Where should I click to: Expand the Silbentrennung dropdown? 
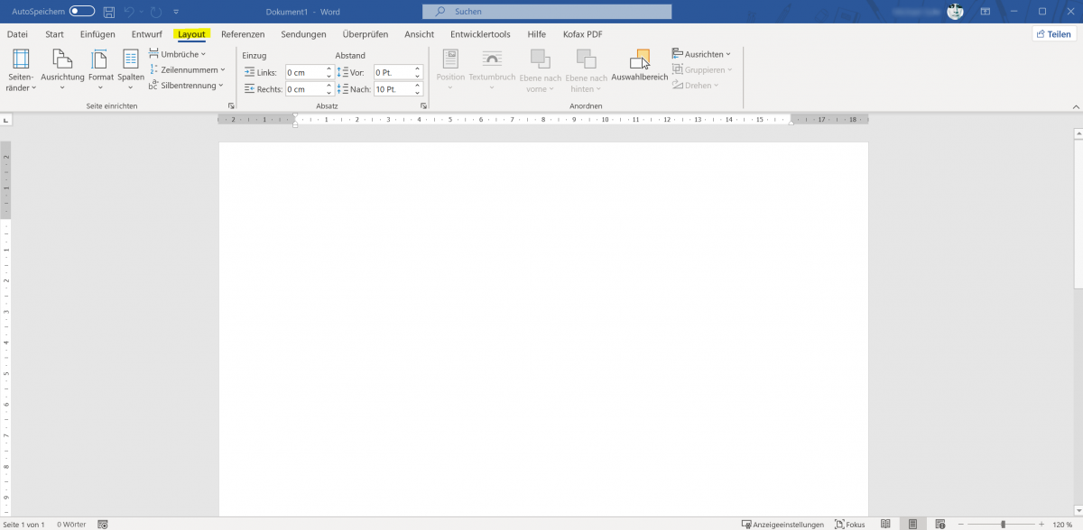[x=187, y=85]
